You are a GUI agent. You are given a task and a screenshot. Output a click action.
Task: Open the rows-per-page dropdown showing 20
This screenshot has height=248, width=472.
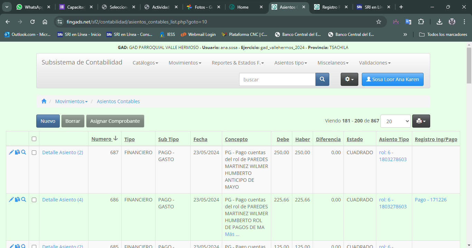pyautogui.click(x=395, y=121)
